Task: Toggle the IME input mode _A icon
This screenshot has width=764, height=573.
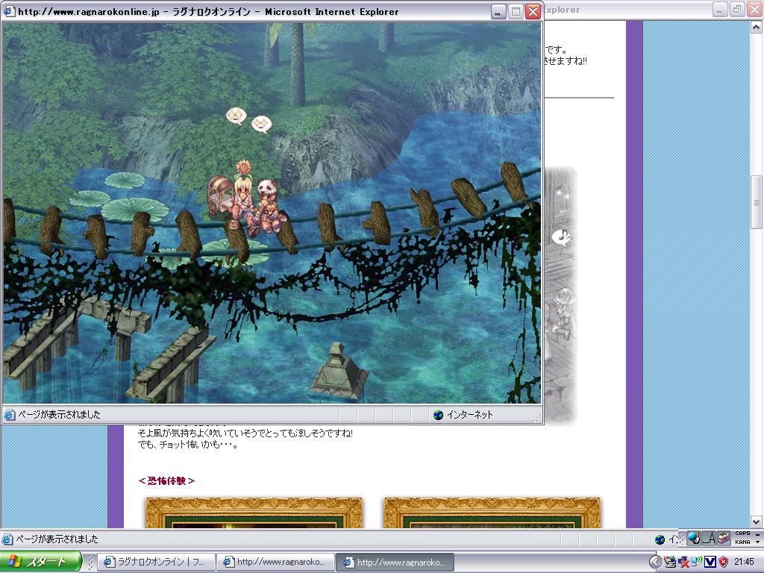Action: [x=709, y=538]
